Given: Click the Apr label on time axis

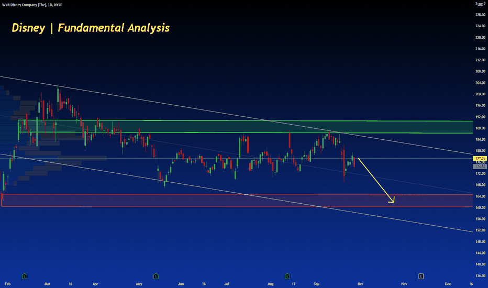Looking at the screenshot, I should coord(95,284).
